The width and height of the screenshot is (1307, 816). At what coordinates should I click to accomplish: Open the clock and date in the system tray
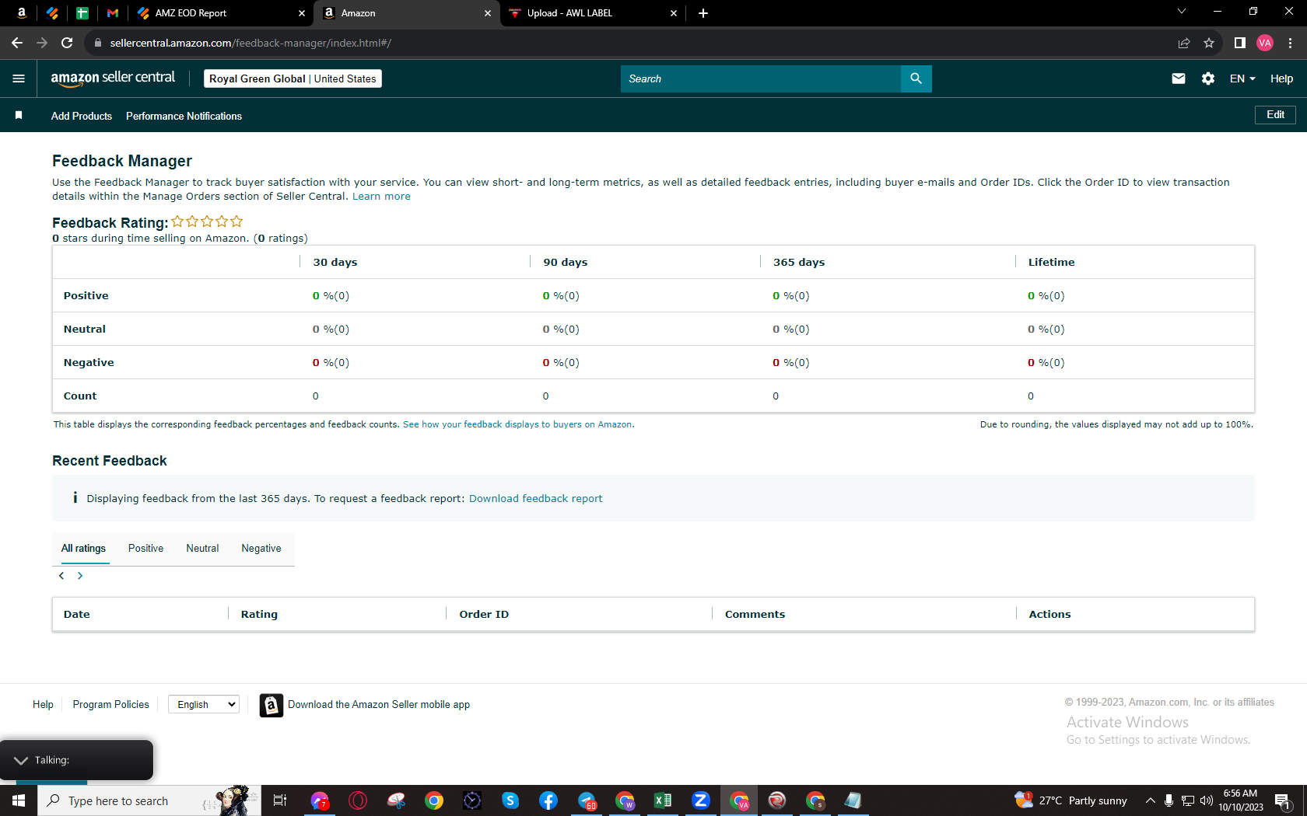pyautogui.click(x=1241, y=800)
